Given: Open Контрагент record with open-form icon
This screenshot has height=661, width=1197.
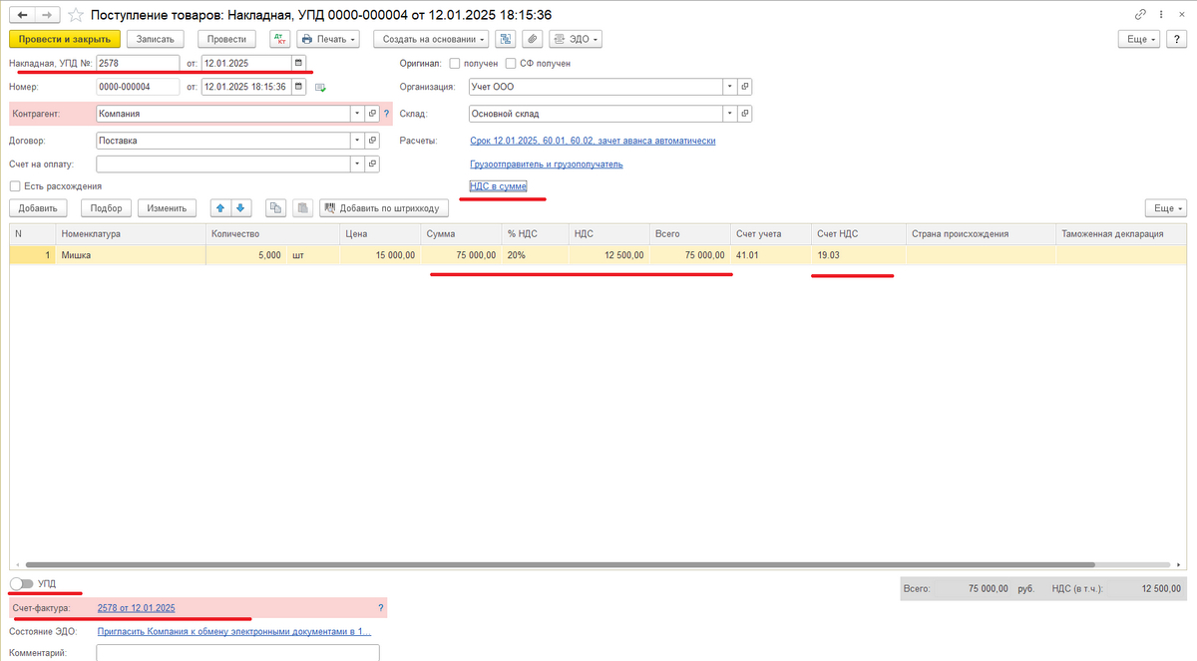Looking at the screenshot, I should click(372, 114).
